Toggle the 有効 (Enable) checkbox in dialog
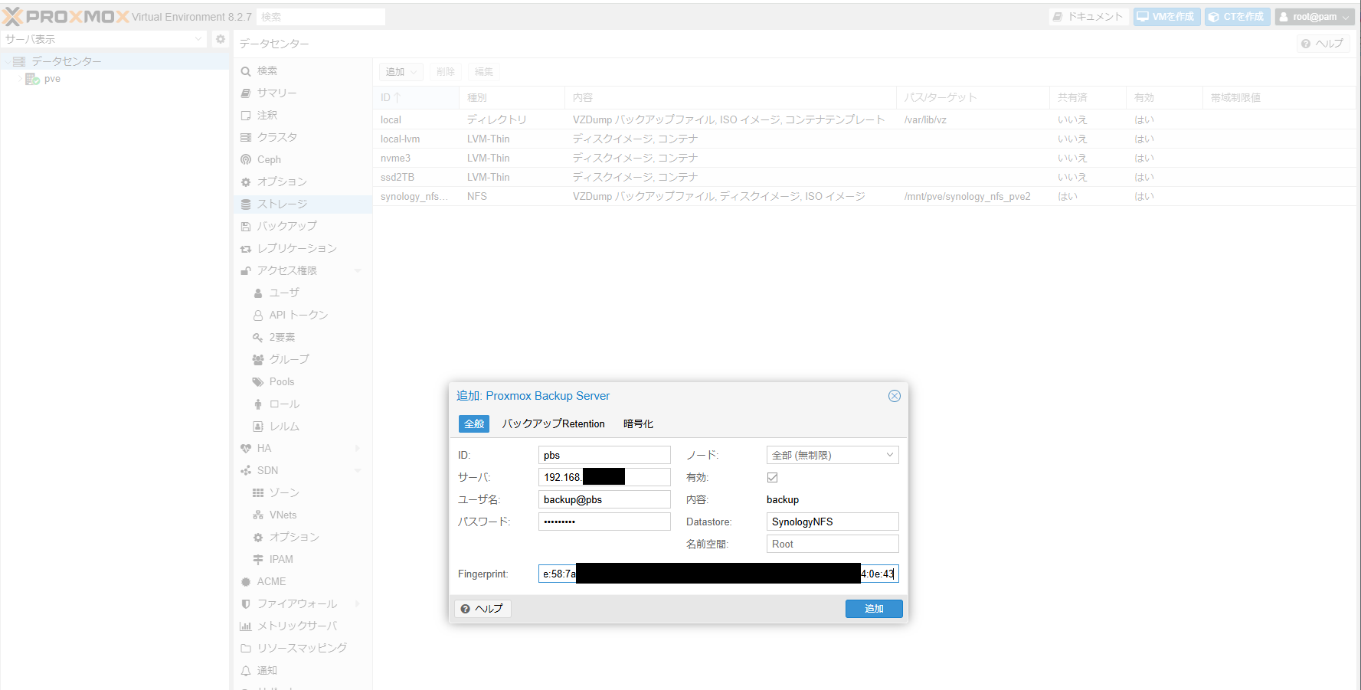 click(x=772, y=477)
